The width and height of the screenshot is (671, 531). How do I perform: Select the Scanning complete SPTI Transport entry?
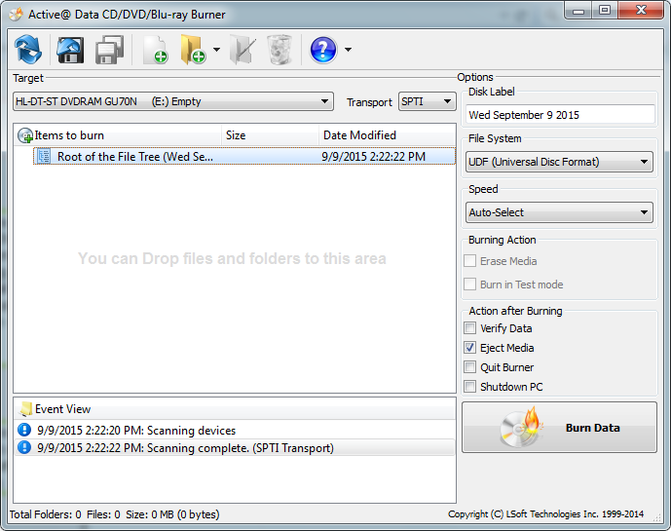[x=235, y=448]
